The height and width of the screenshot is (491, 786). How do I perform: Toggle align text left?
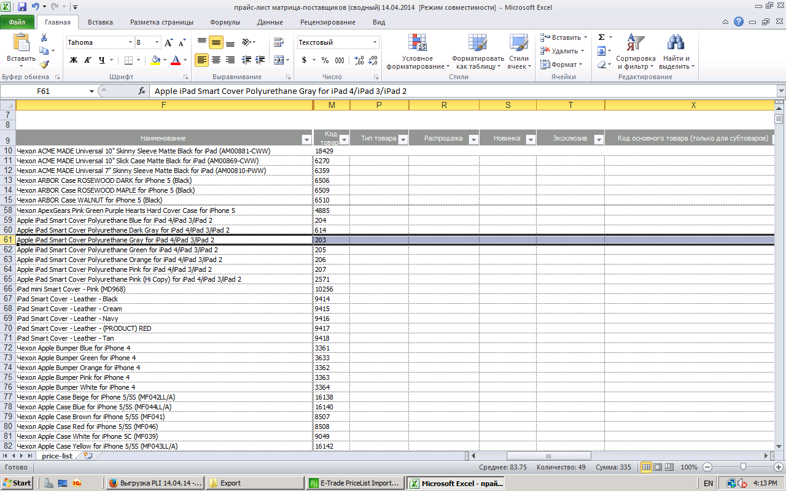point(201,60)
